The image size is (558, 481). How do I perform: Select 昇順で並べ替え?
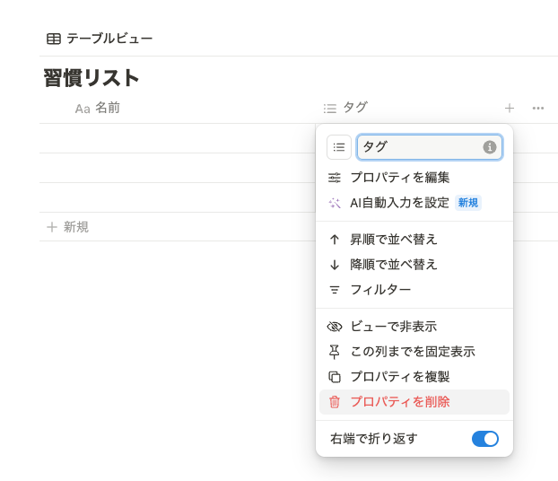tap(393, 240)
